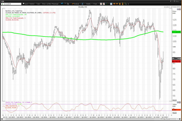Viewport: 182px width, 121px height.
Task: Click the CVX symbol input field
Action: [x=15, y=4]
